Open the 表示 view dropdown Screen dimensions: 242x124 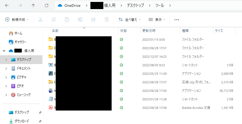tap(157, 20)
